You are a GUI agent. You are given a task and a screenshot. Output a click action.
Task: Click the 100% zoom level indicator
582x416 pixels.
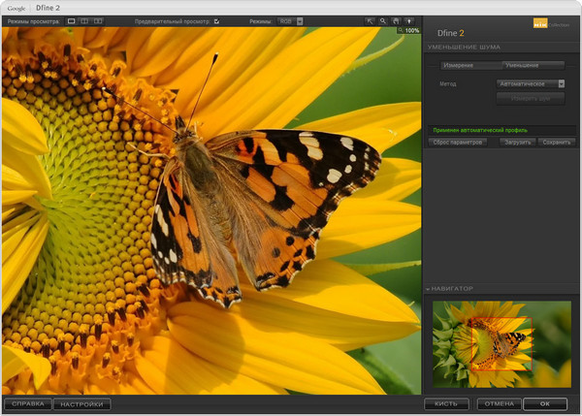(x=409, y=31)
